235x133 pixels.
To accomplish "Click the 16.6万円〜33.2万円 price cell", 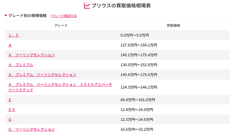I will pyautogui.click(x=137, y=129).
